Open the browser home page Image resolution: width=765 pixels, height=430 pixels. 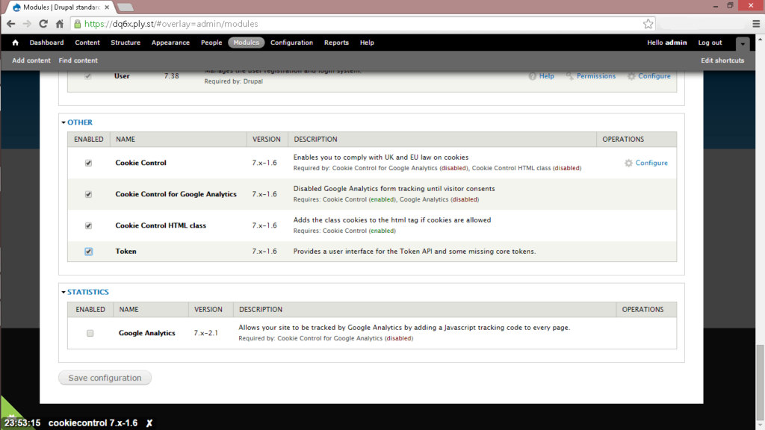pos(60,24)
